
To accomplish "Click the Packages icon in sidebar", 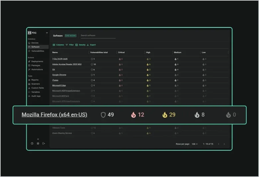I will tap(29, 66).
